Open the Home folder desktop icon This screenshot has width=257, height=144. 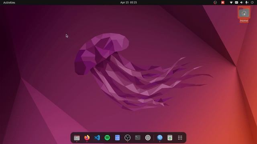click(x=244, y=13)
